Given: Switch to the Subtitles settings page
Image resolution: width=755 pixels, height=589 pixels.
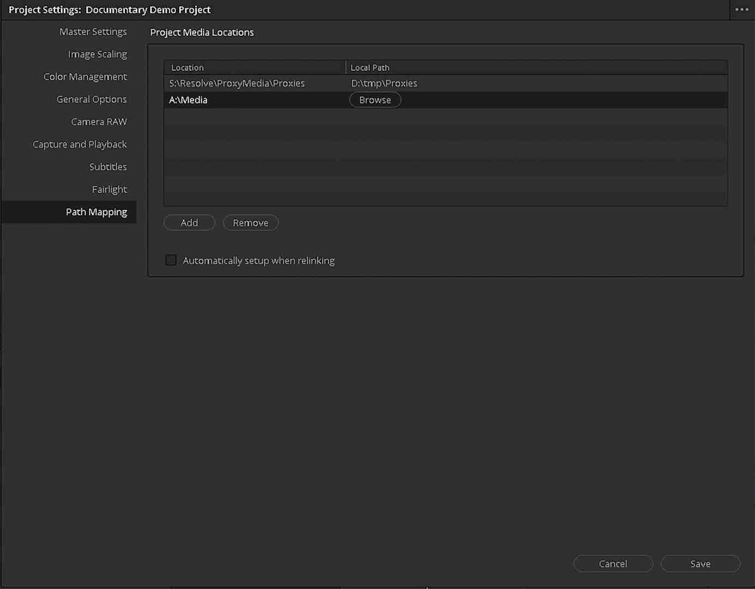Looking at the screenshot, I should tap(108, 166).
